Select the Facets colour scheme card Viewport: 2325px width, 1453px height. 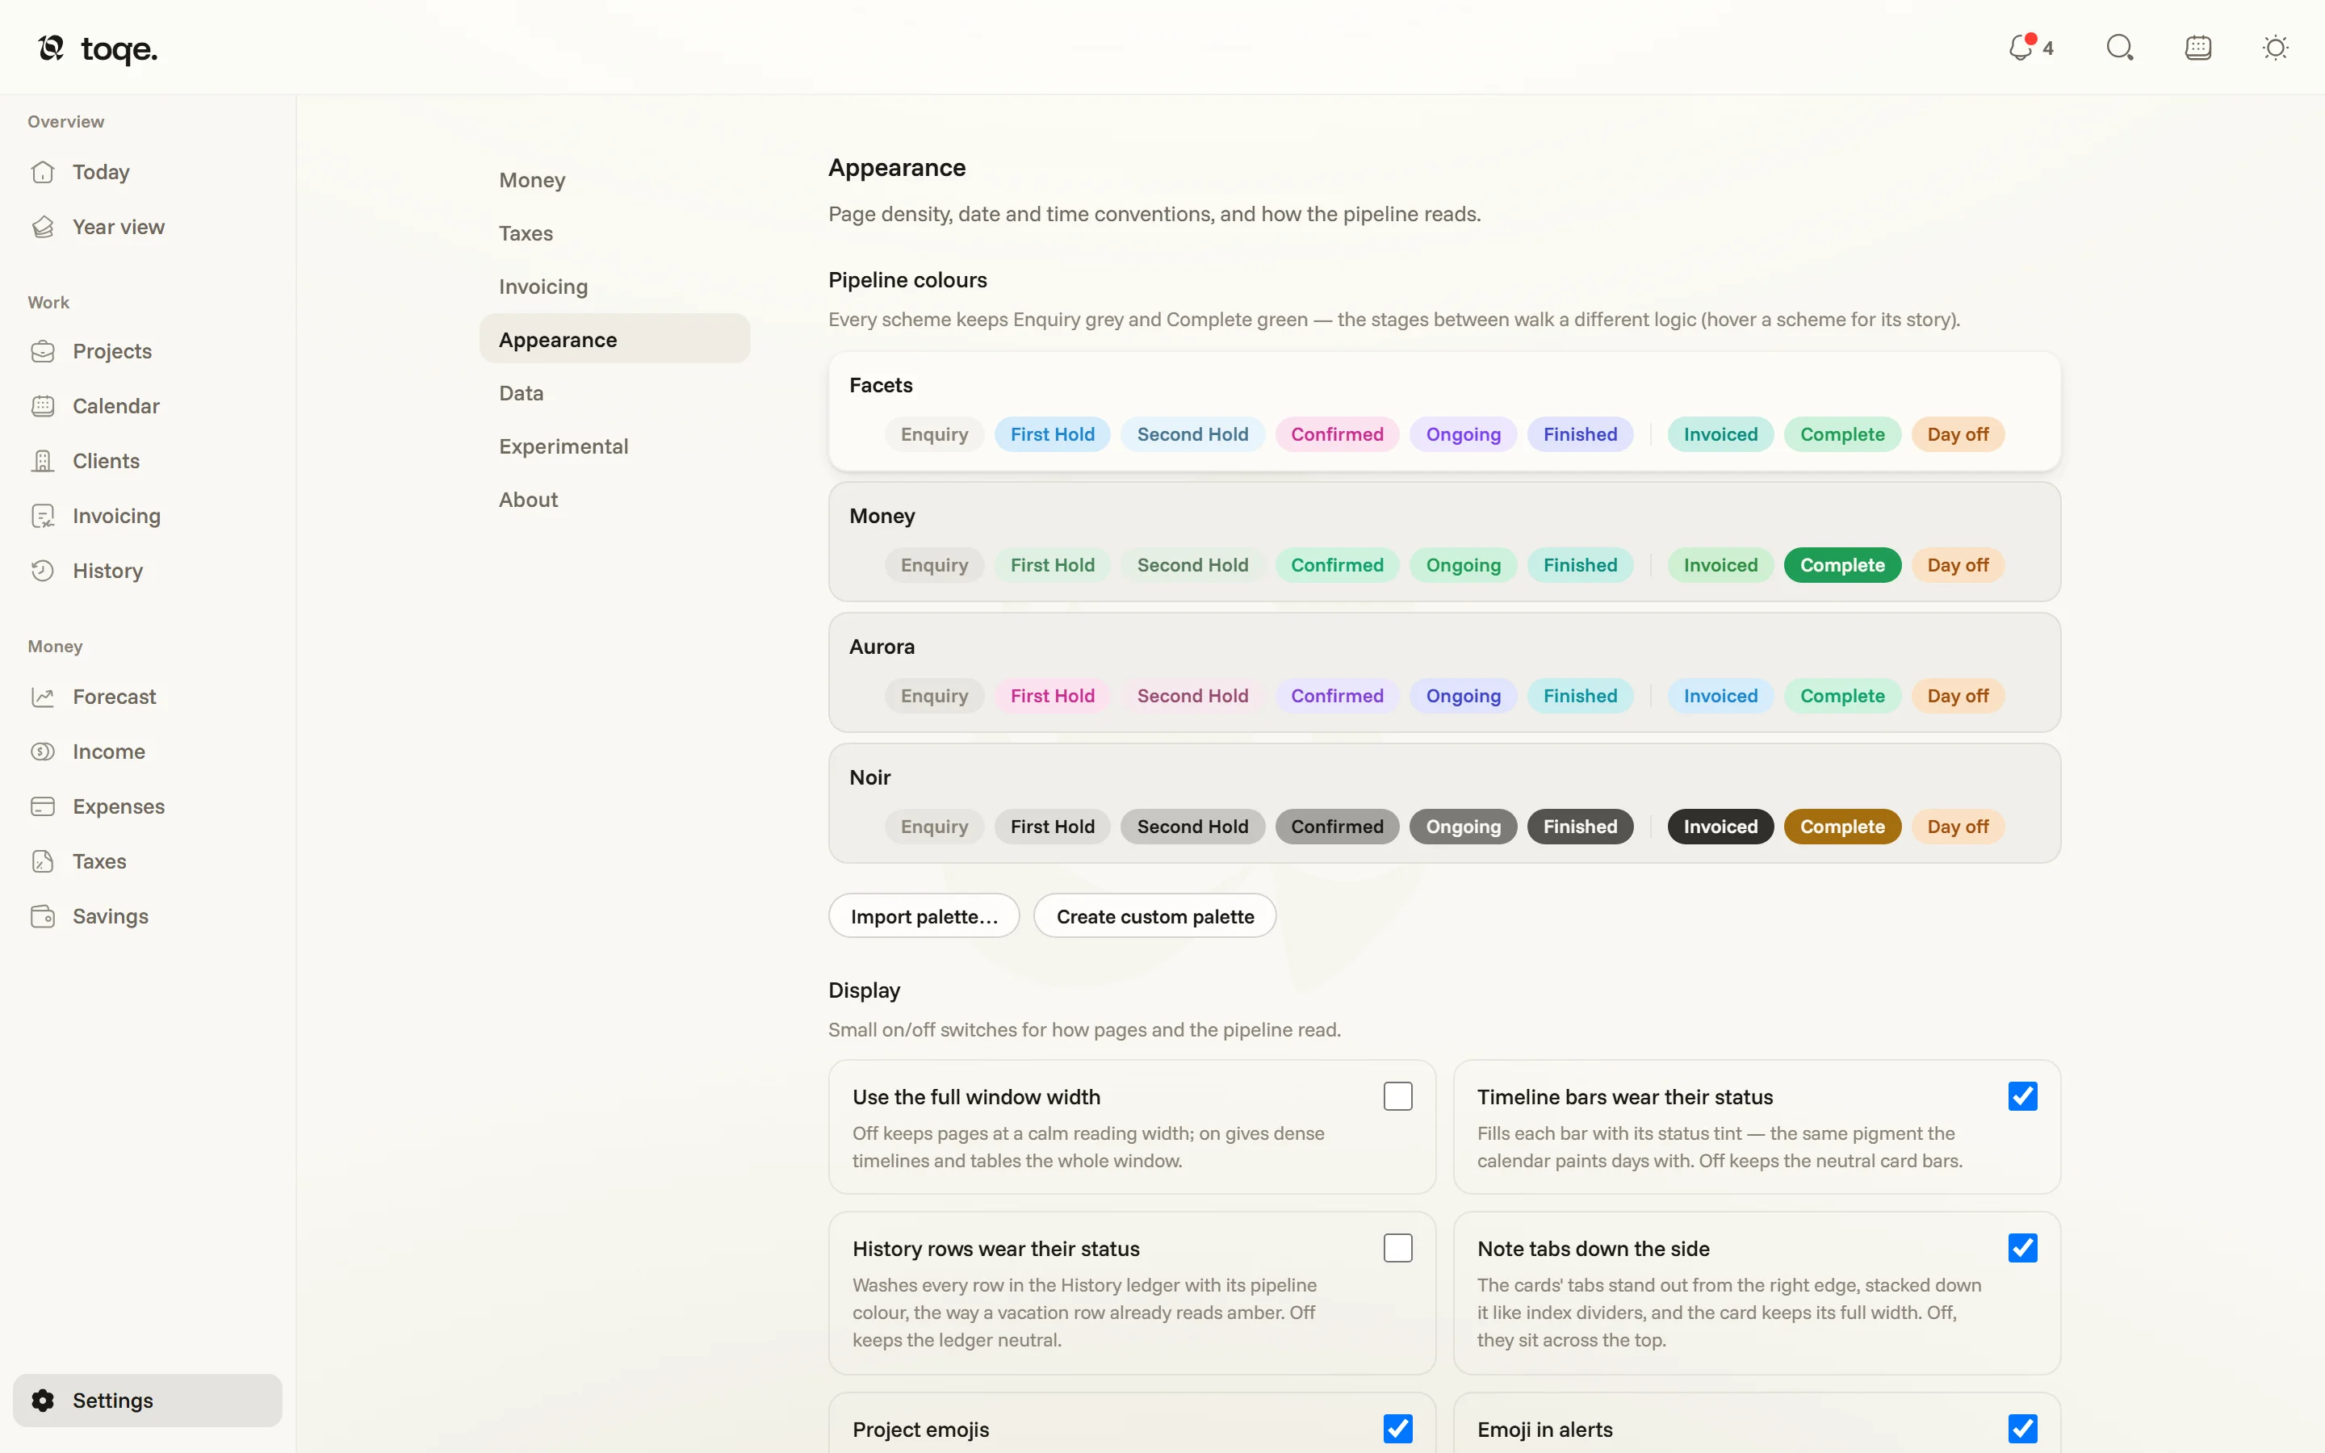tap(1444, 412)
